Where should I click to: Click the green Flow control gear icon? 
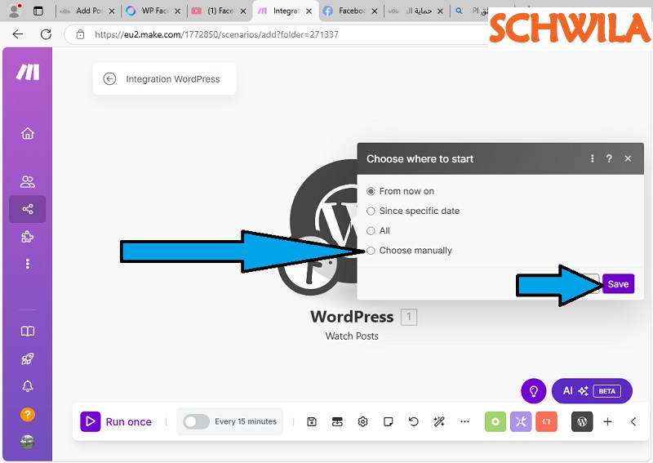tap(495, 421)
